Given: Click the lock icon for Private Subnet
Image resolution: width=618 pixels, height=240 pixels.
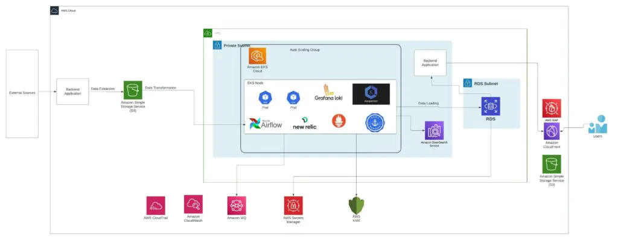Looking at the screenshot, I should point(217,45).
